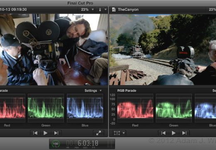216x150 pixels.
Task: Go to previous edit in left viewer
Action: click(x=35, y=133)
